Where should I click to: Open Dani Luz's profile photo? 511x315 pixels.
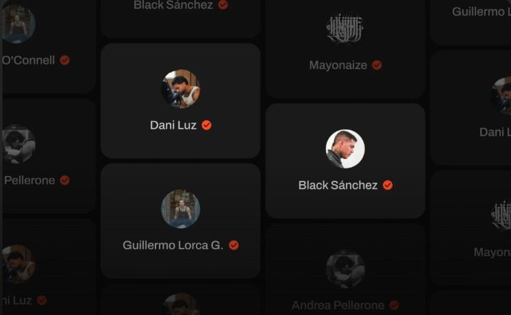(x=181, y=88)
